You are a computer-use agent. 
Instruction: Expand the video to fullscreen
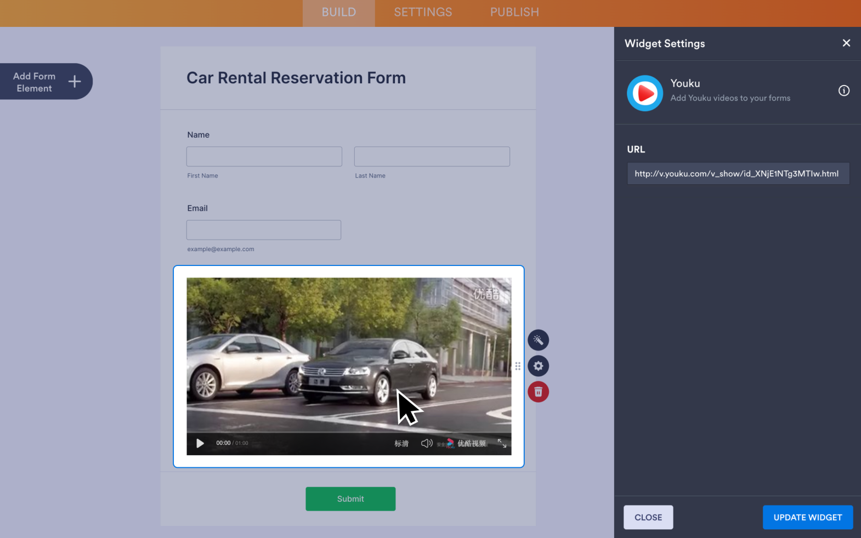(x=502, y=443)
